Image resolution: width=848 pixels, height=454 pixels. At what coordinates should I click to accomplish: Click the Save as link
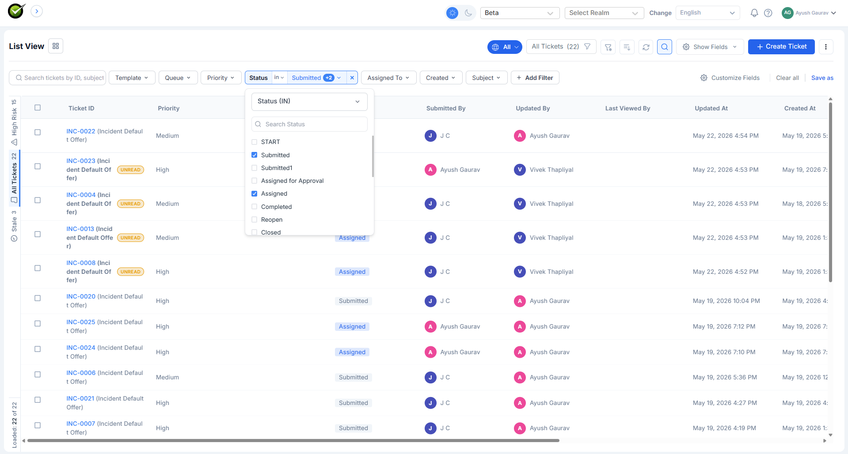click(x=822, y=78)
